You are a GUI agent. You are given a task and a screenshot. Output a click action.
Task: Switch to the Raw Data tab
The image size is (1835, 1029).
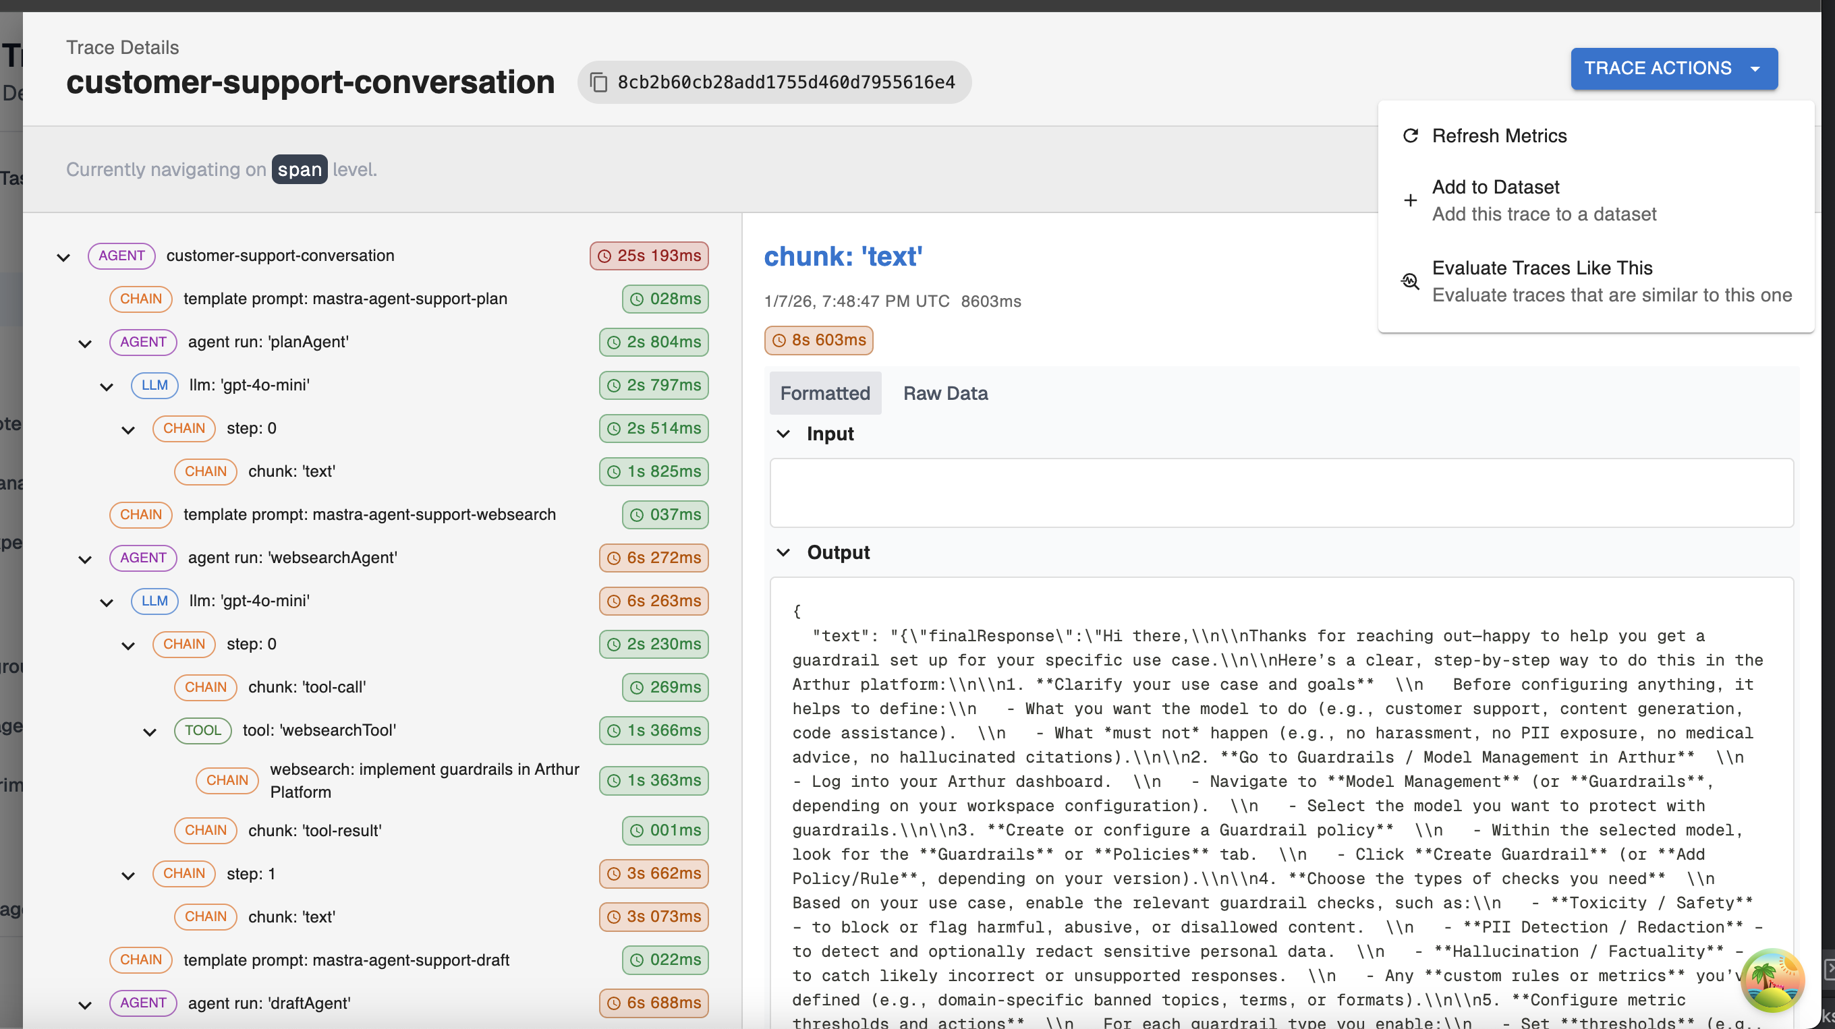coord(944,393)
